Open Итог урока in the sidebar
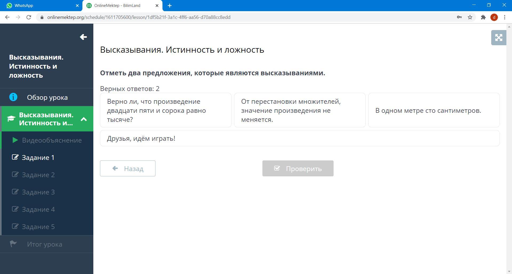The height and width of the screenshot is (274, 512). pos(47,244)
